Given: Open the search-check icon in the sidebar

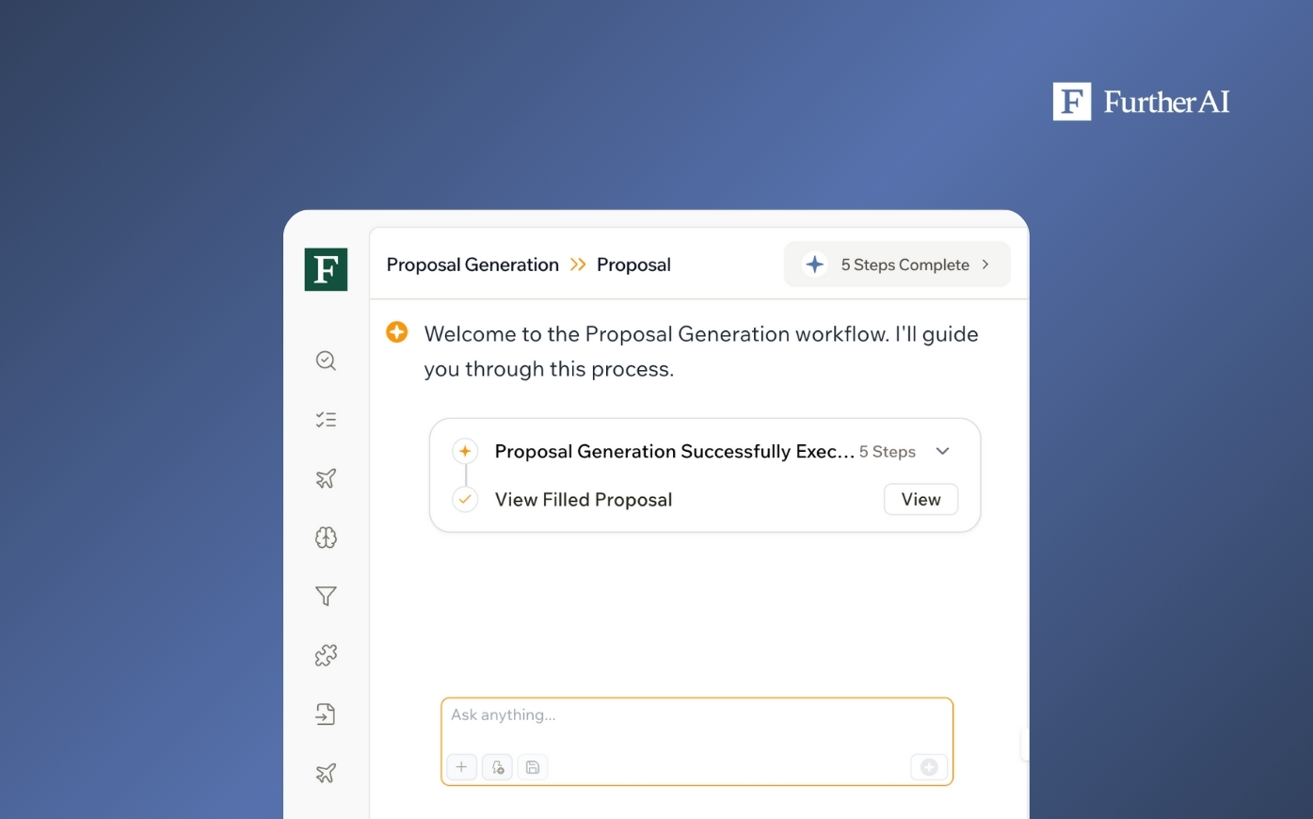Looking at the screenshot, I should pos(326,361).
